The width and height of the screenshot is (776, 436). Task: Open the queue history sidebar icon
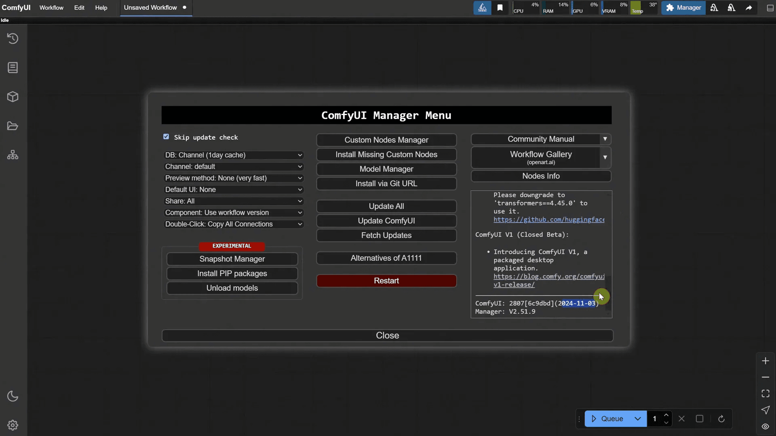[x=13, y=38]
